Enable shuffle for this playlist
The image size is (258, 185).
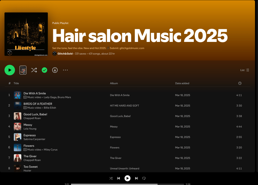[34, 70]
